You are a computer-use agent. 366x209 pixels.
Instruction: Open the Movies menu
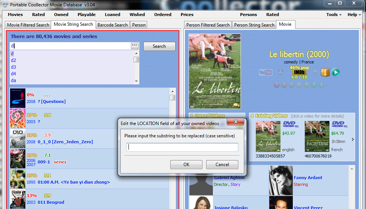(15, 15)
